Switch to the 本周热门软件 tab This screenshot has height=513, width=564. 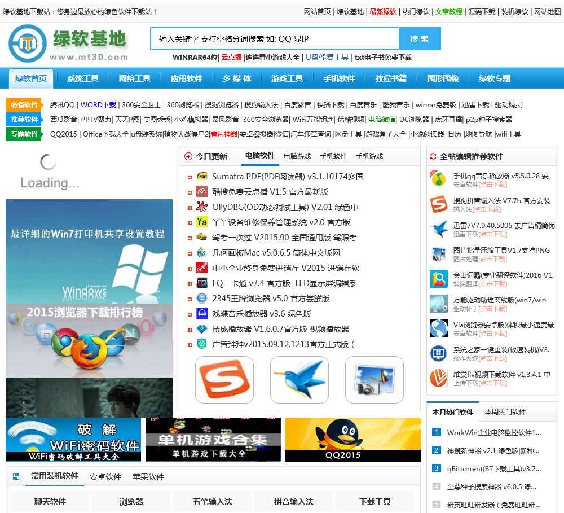pos(505,412)
